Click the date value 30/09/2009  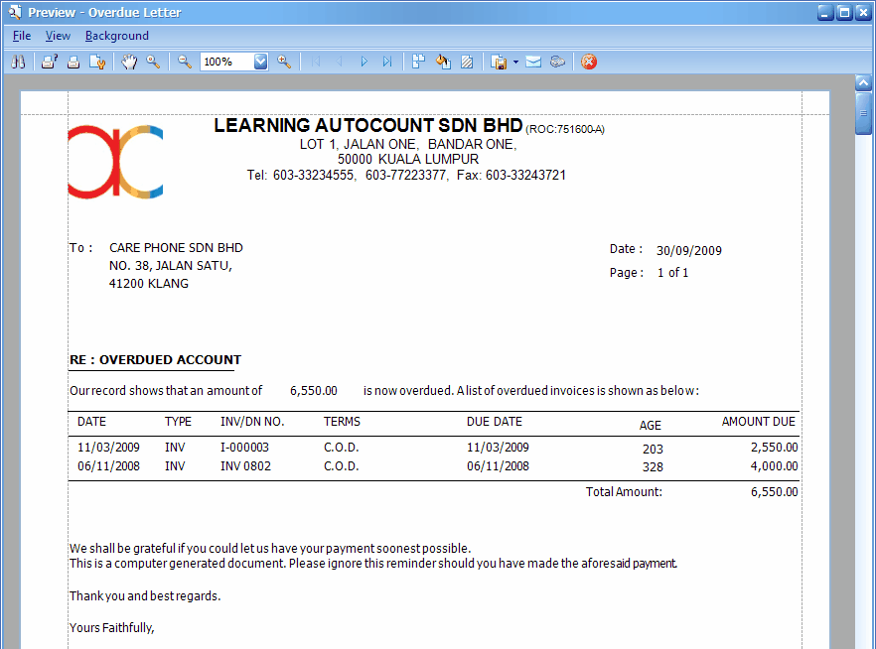(x=689, y=250)
